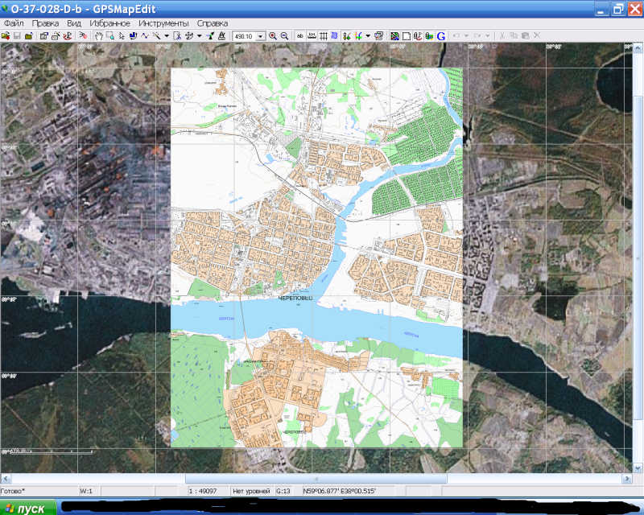
Task: Select the polyline drawing tool
Action: (144, 36)
